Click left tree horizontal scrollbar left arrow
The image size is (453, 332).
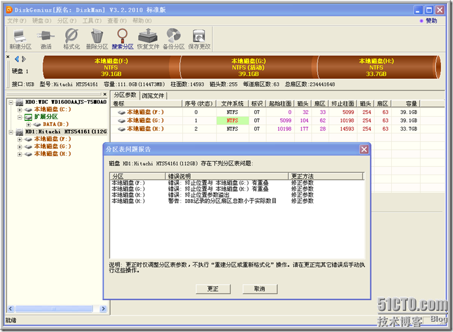coord(10,309)
